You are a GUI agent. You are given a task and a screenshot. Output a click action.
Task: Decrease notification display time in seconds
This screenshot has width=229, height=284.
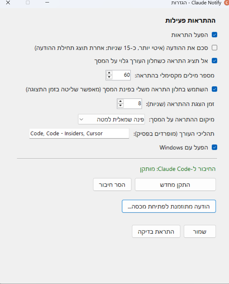[120, 106]
